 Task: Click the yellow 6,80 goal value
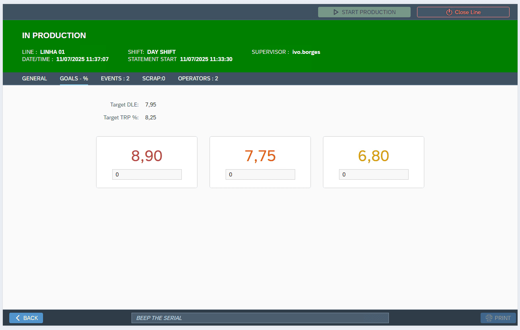[374, 156]
